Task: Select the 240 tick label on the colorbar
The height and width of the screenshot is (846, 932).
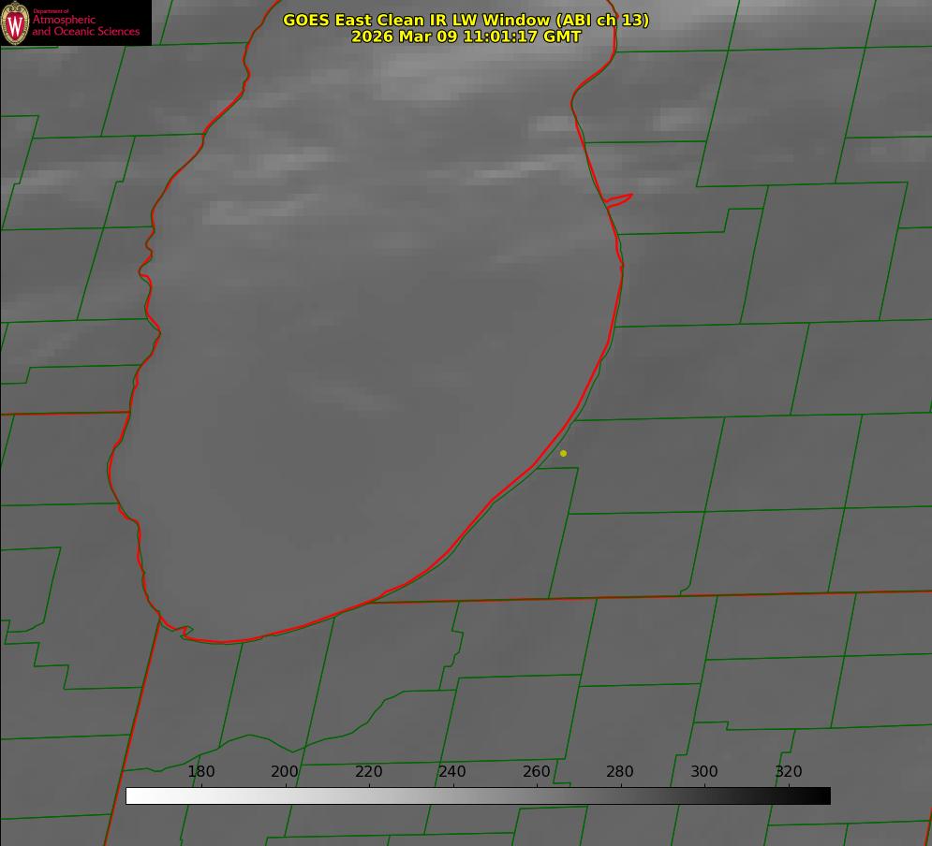Action: pyautogui.click(x=452, y=772)
